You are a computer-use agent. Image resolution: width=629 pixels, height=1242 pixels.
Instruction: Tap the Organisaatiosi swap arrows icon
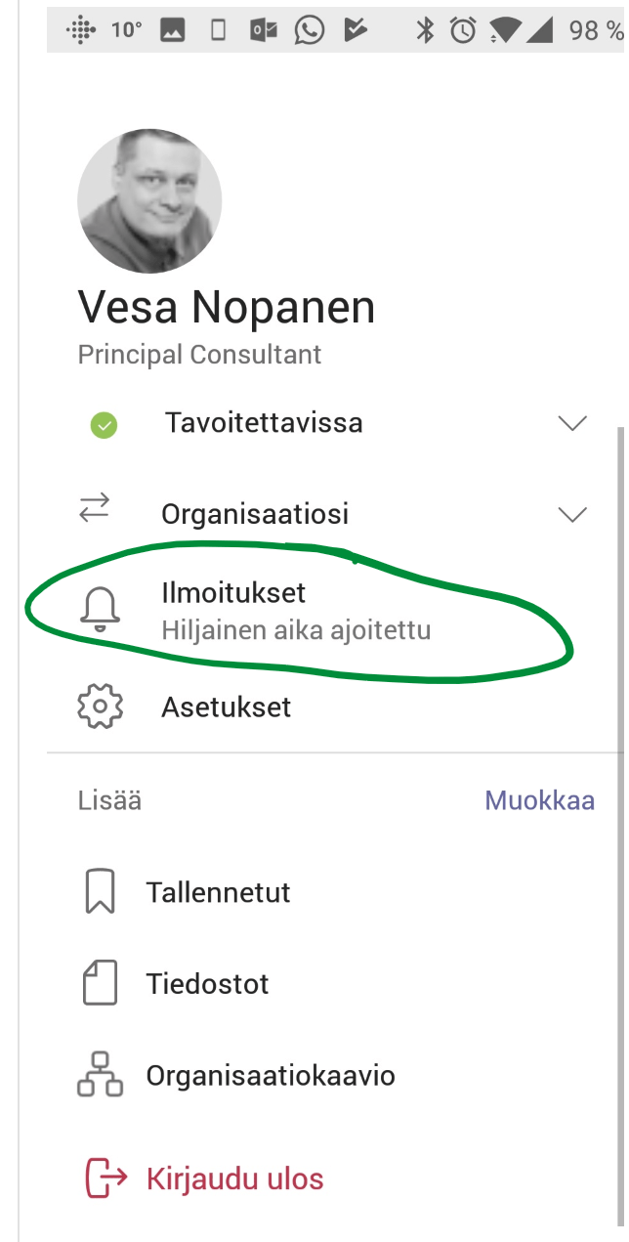coord(95,507)
